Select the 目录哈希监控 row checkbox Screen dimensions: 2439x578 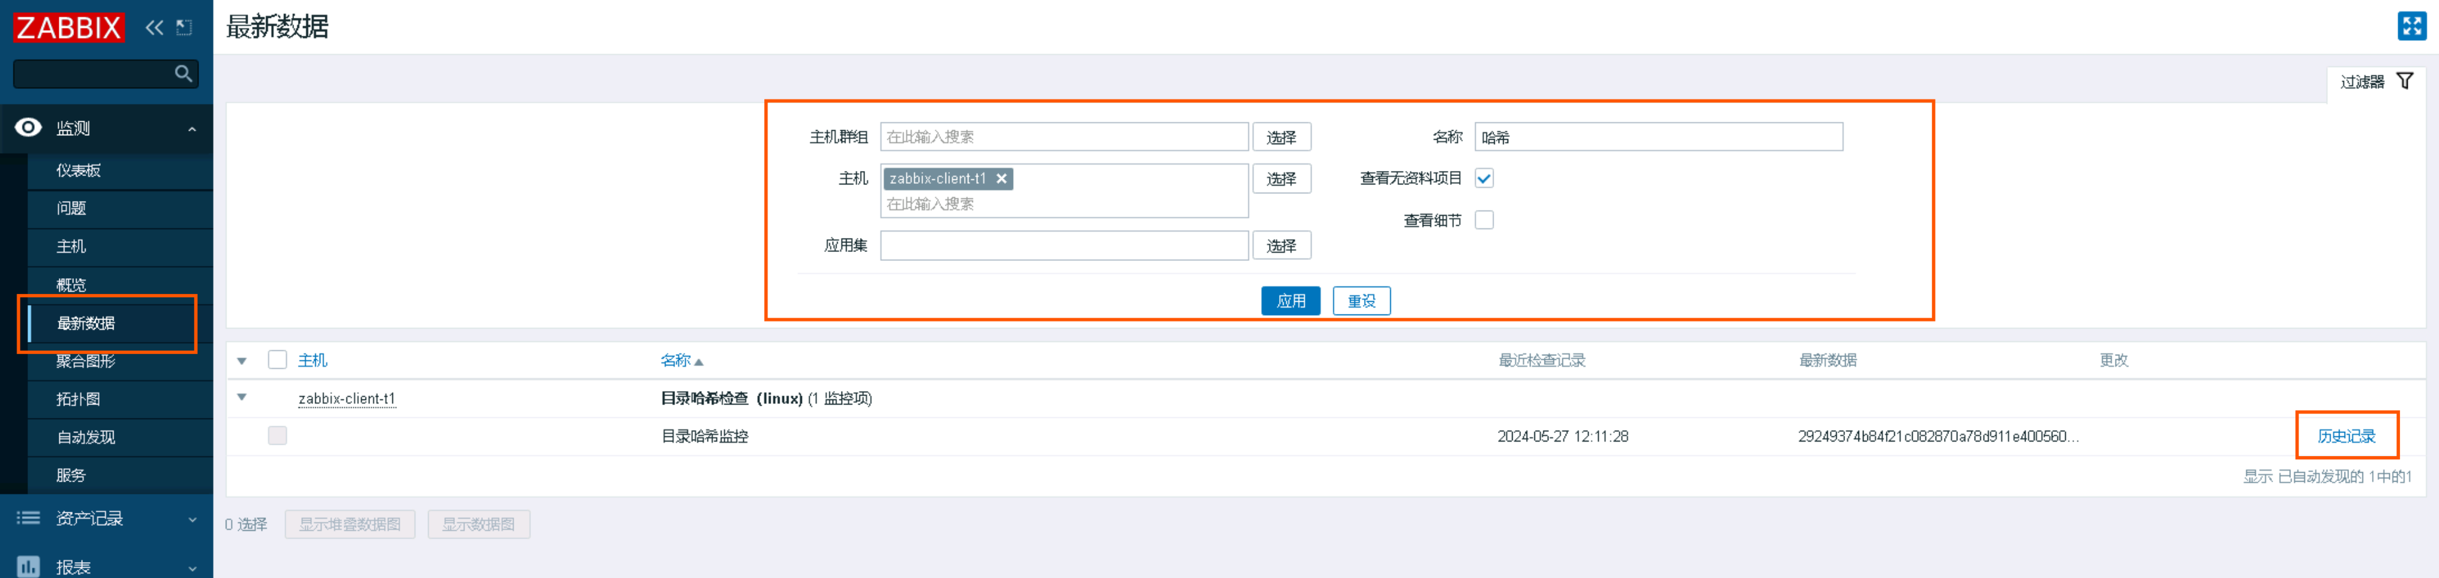coord(278,436)
